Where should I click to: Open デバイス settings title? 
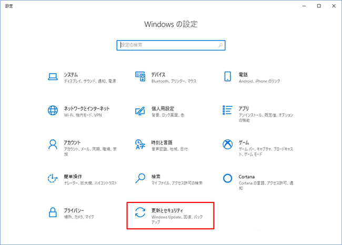click(158, 75)
